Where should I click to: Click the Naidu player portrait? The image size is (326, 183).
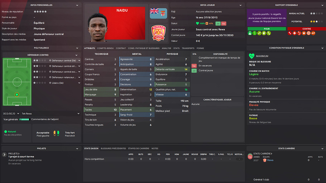coord(97,27)
